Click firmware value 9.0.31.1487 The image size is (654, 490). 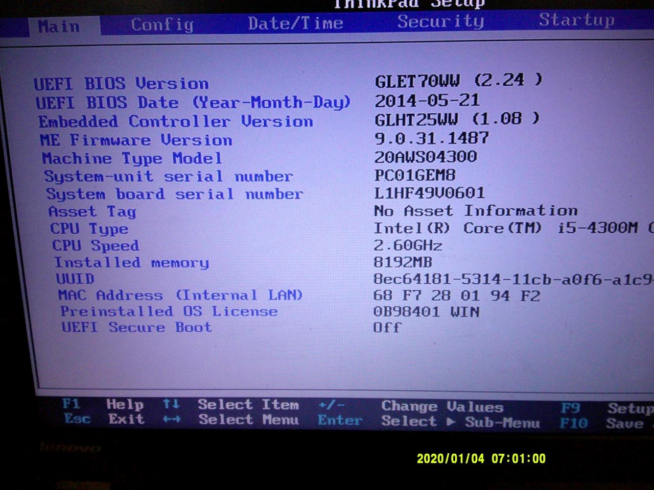point(432,138)
